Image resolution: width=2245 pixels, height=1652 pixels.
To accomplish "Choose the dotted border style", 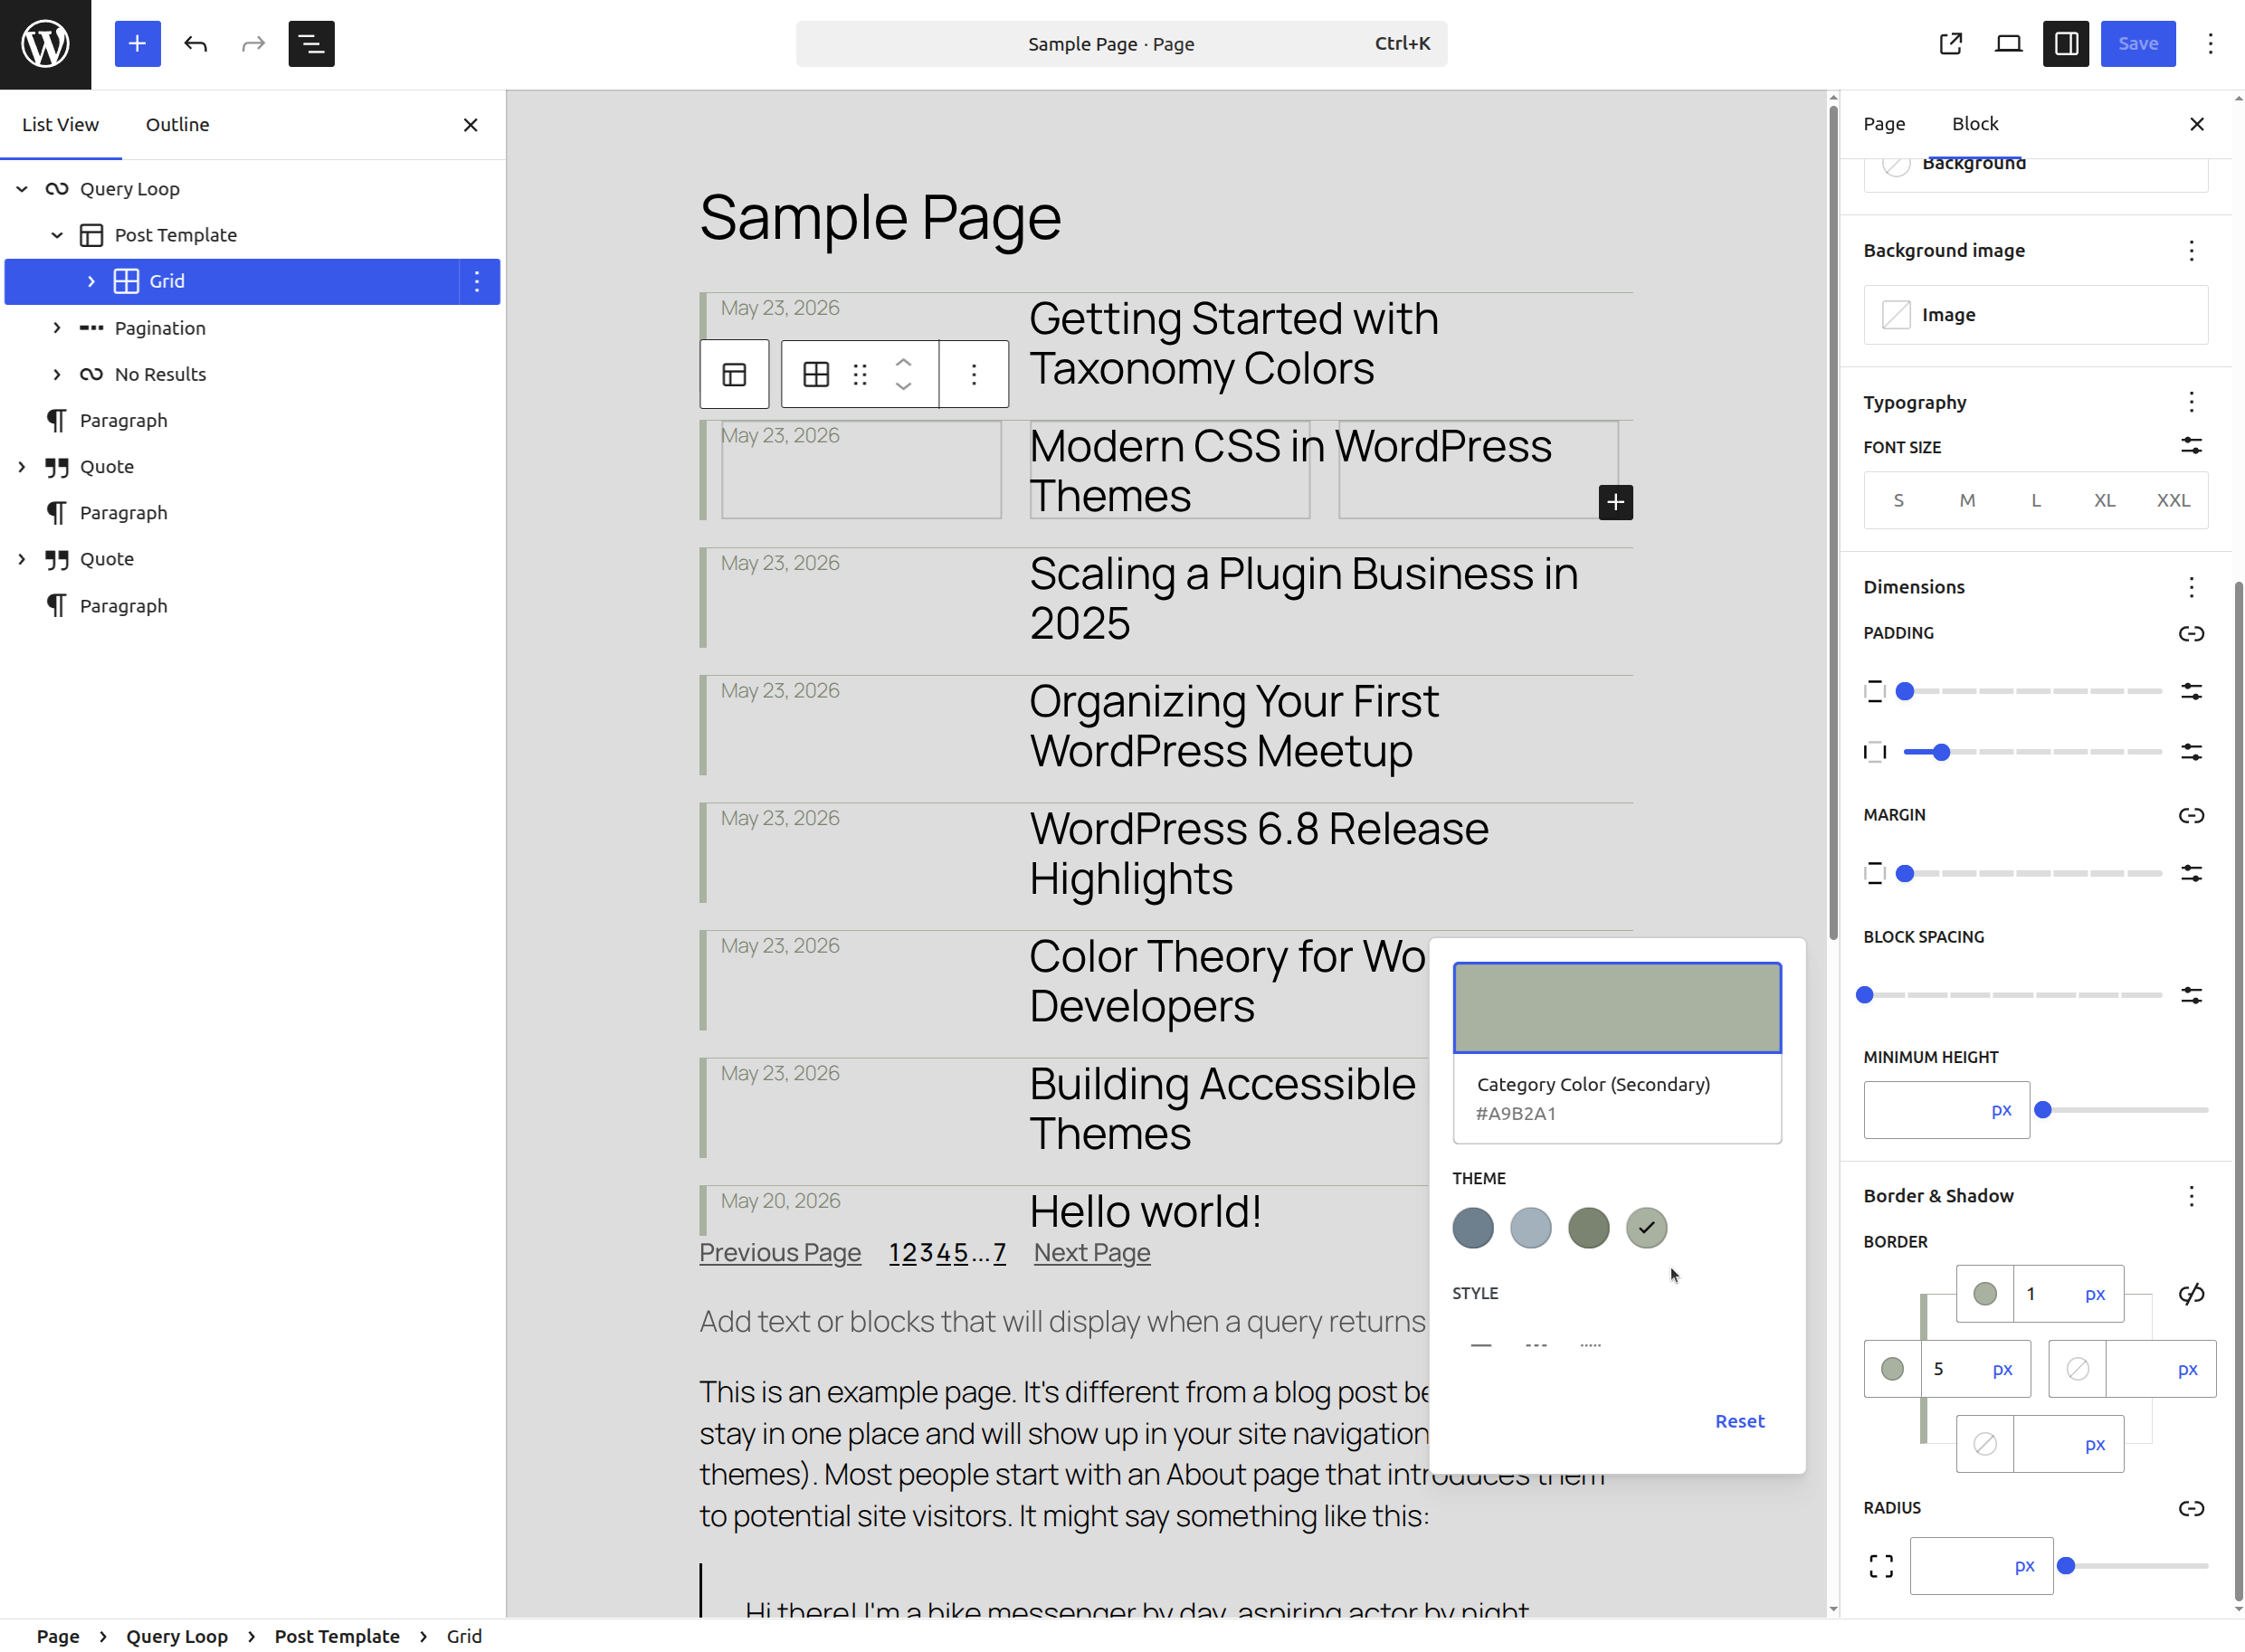I will [1590, 1345].
